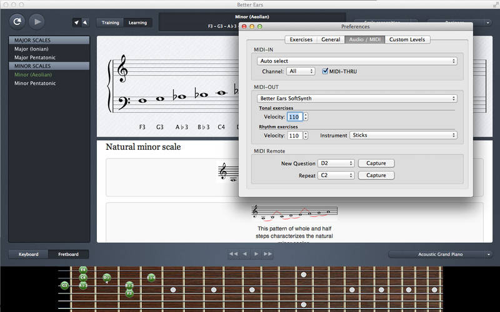Select the MAJOR SCALES header
This screenshot has height=312, width=500.
tap(49, 40)
